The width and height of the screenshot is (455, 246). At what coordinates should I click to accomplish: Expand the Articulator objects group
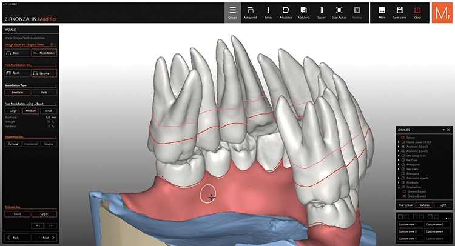point(399,178)
